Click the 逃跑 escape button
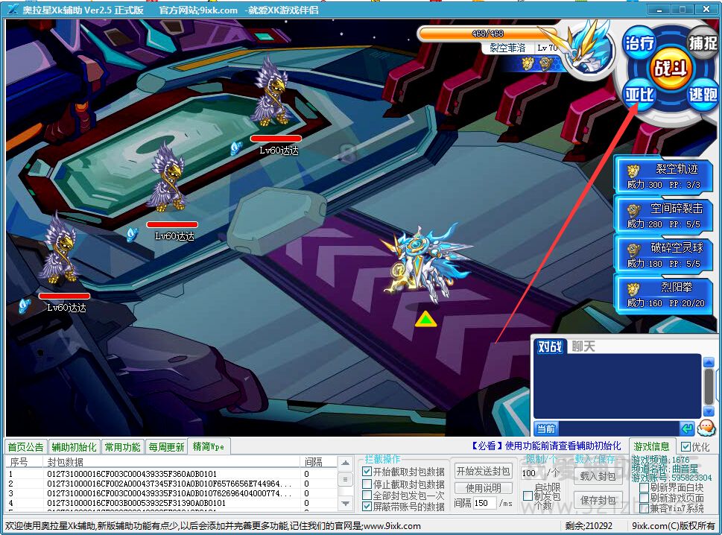722x535 pixels. pyautogui.click(x=702, y=95)
